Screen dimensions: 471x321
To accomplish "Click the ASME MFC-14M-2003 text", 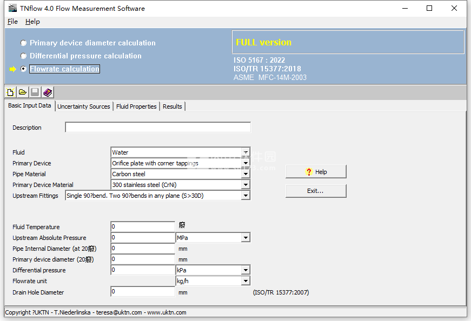I will click(270, 77).
